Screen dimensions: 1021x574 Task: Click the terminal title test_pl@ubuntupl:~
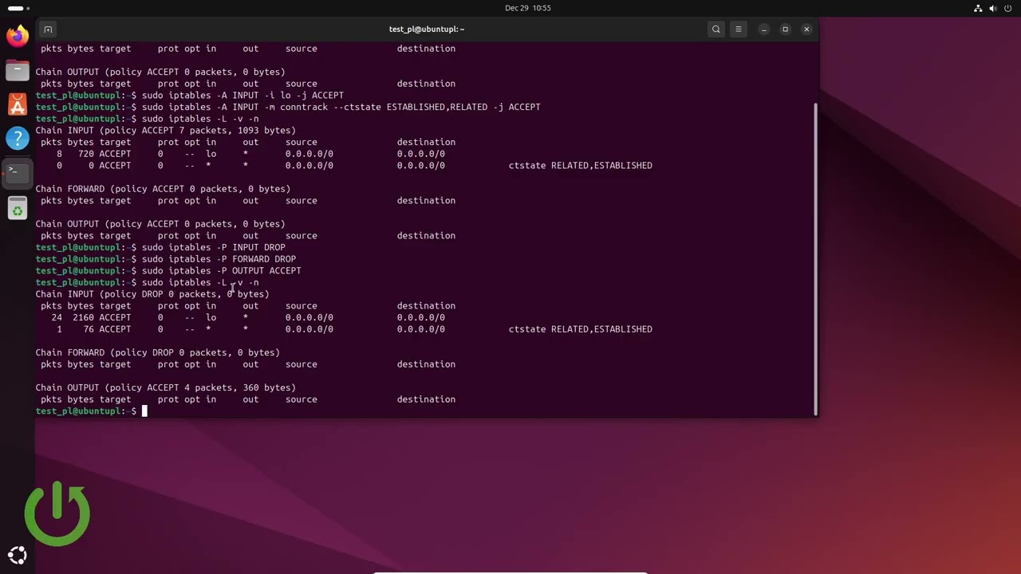click(427, 29)
